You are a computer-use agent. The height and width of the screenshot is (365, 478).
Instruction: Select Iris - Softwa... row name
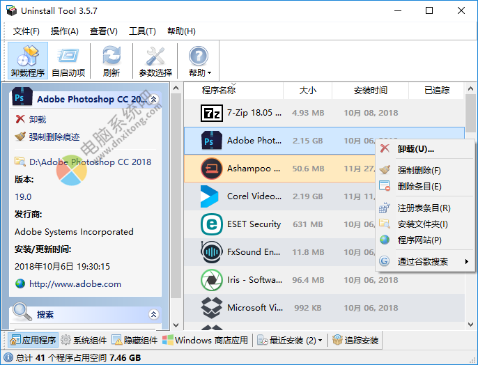254,280
